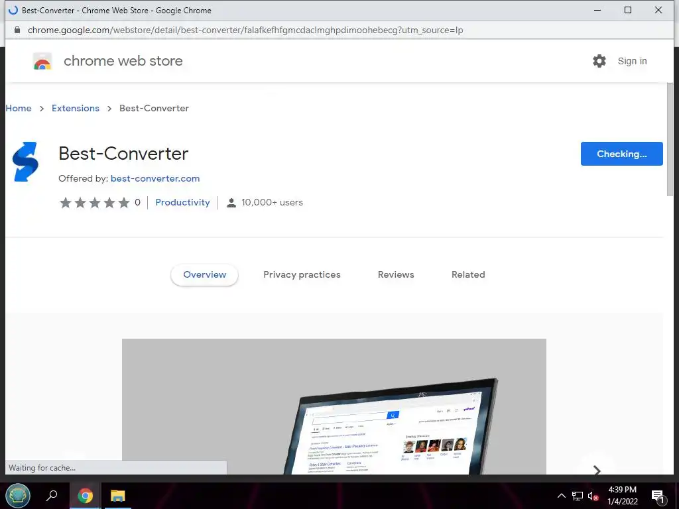
Task: Click the network tray icon
Action: point(578,496)
